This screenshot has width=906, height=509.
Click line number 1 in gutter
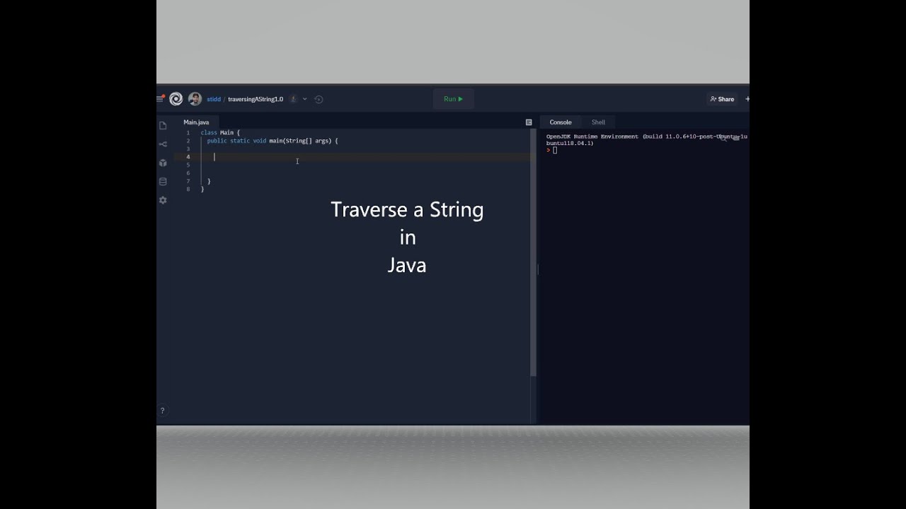(x=188, y=132)
